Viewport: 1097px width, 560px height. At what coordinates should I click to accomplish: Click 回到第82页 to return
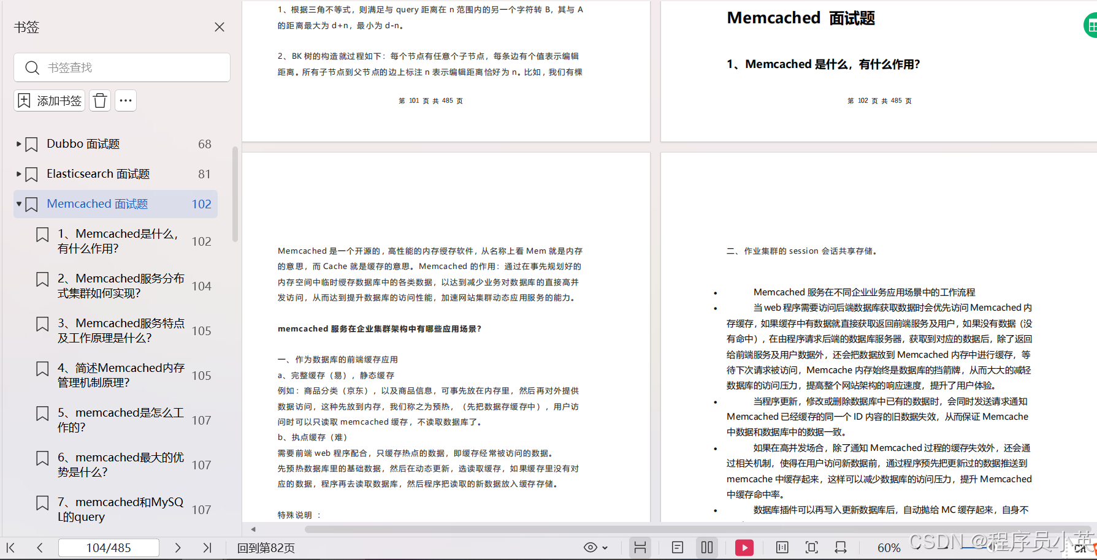click(x=266, y=548)
